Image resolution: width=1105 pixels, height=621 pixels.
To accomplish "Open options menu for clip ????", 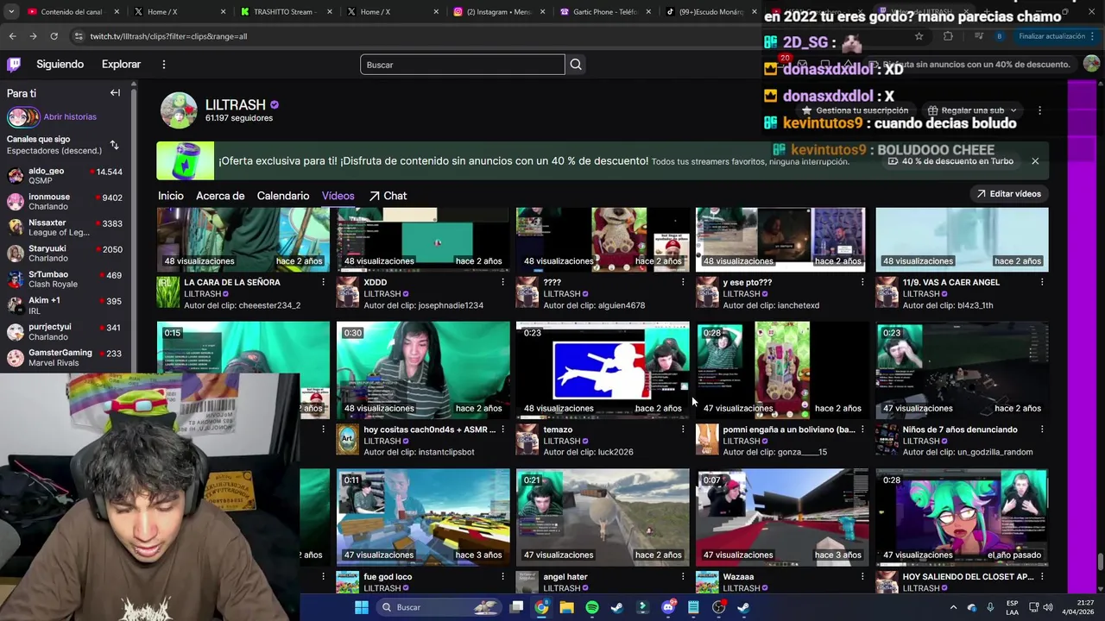I will click(682, 282).
